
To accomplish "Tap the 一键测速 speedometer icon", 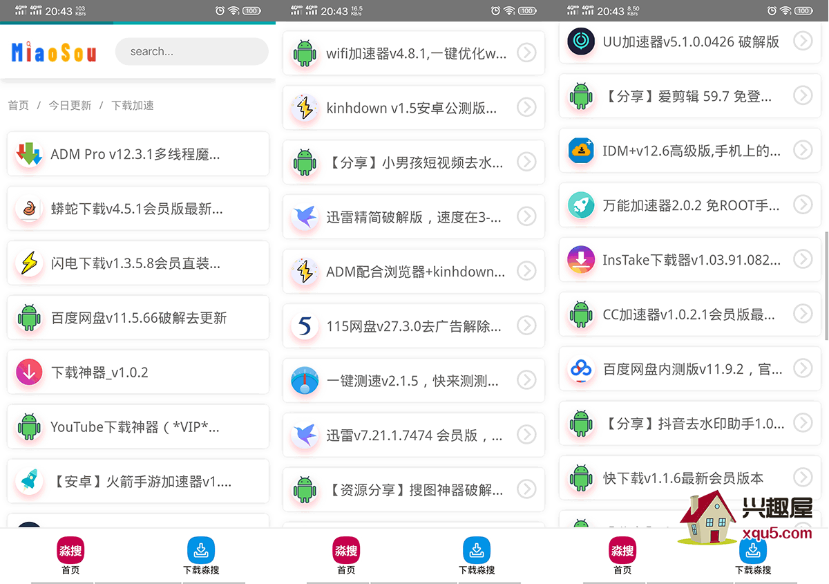I will click(305, 381).
